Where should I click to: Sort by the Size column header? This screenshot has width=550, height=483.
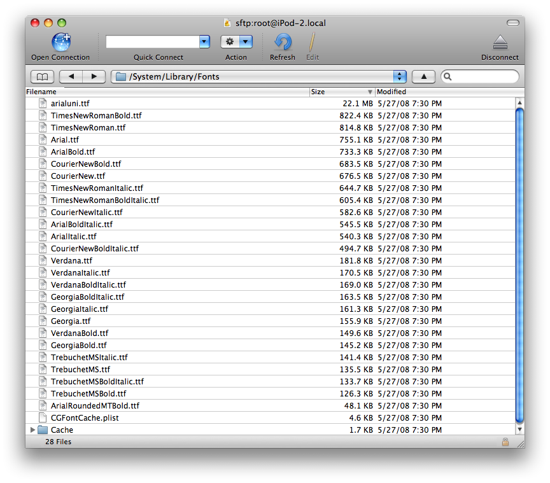tap(342, 92)
